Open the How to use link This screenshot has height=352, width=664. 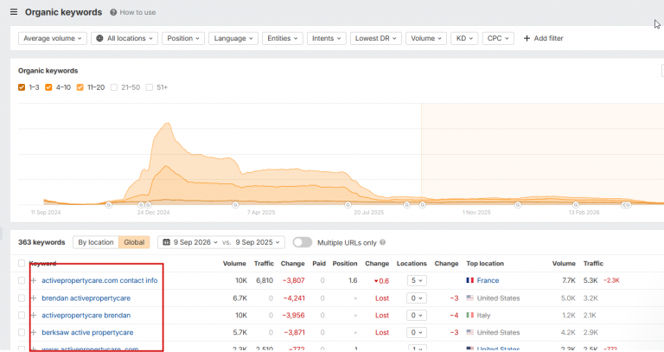click(x=137, y=12)
